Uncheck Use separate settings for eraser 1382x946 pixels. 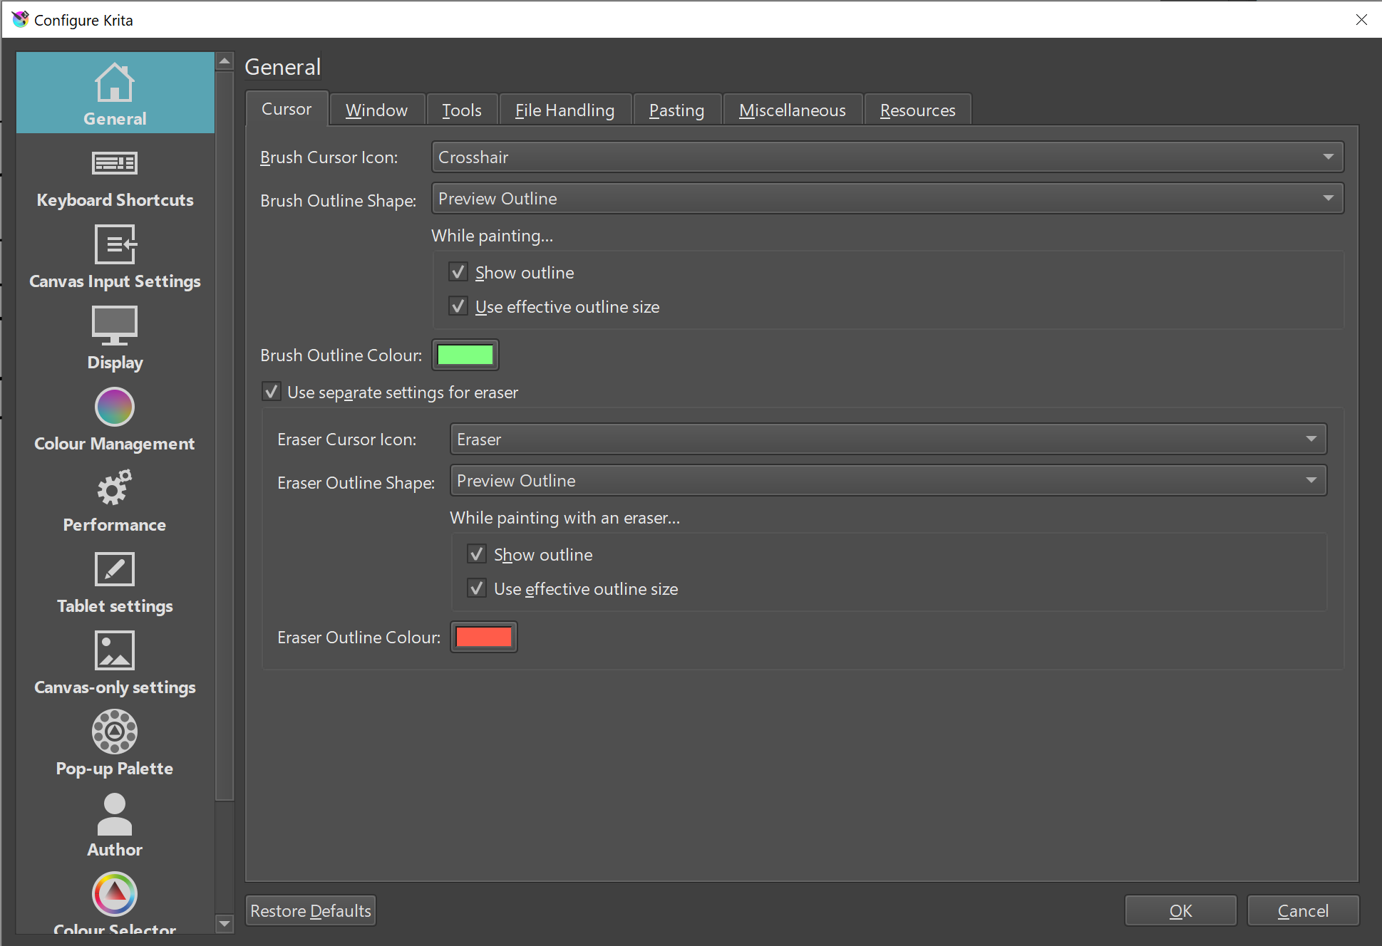click(272, 392)
